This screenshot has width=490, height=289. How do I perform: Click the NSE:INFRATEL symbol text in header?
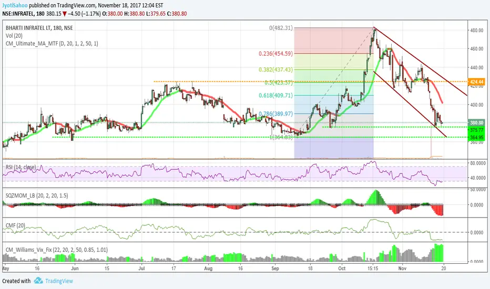click(x=18, y=14)
